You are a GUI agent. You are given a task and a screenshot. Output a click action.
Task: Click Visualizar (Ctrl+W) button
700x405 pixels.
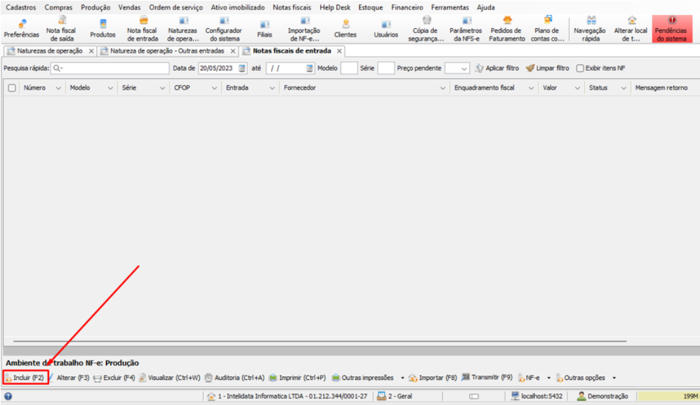click(170, 378)
